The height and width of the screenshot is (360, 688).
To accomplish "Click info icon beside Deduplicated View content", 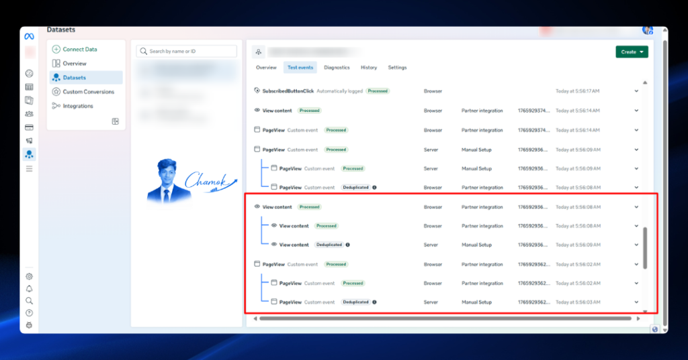I will click(x=347, y=245).
